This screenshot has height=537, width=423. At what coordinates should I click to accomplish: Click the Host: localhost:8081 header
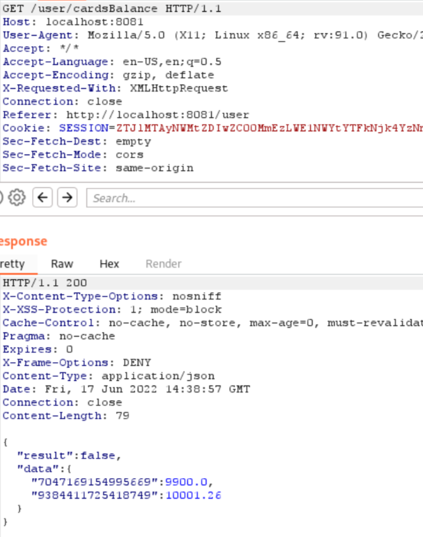(73, 22)
